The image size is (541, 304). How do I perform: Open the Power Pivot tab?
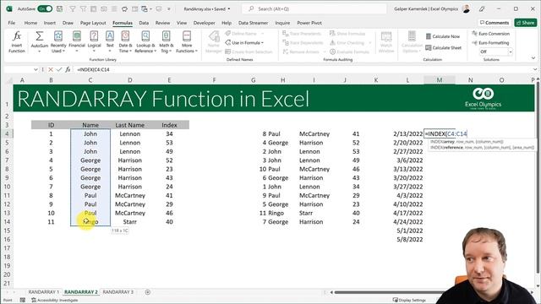[x=309, y=23]
